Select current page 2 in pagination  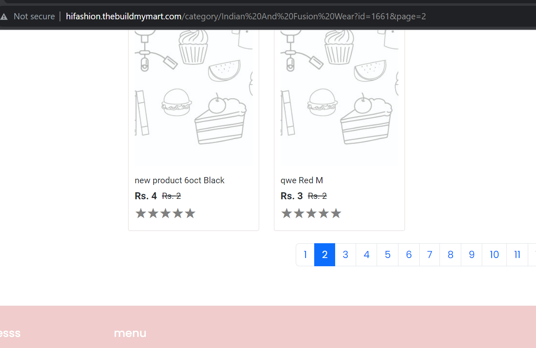click(x=325, y=255)
